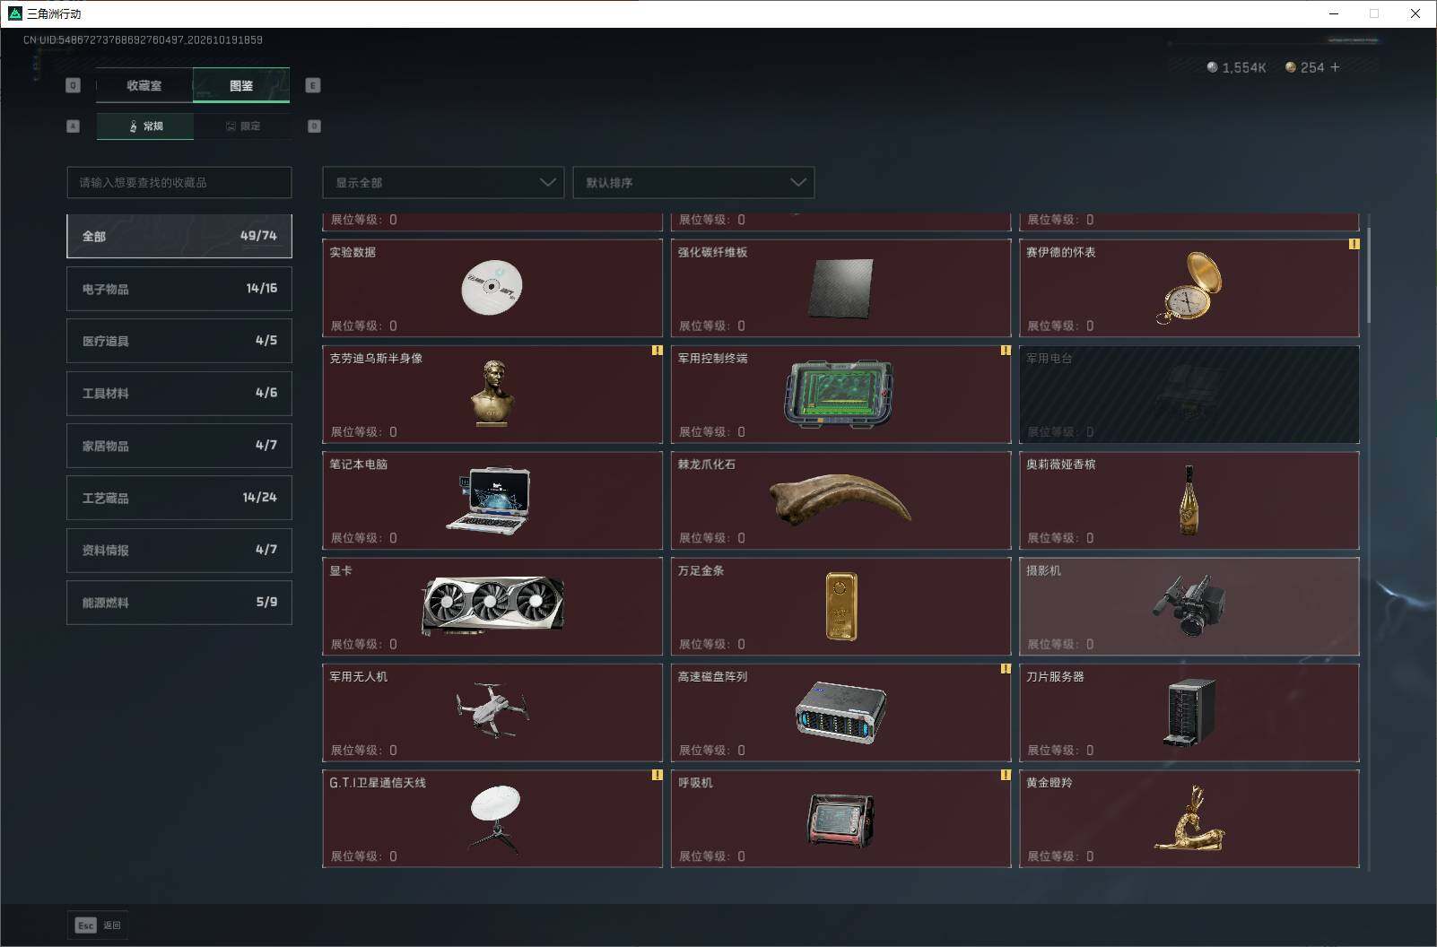The image size is (1437, 947).
Task: Click the 1,554K currency counter
Action: coord(1236,67)
